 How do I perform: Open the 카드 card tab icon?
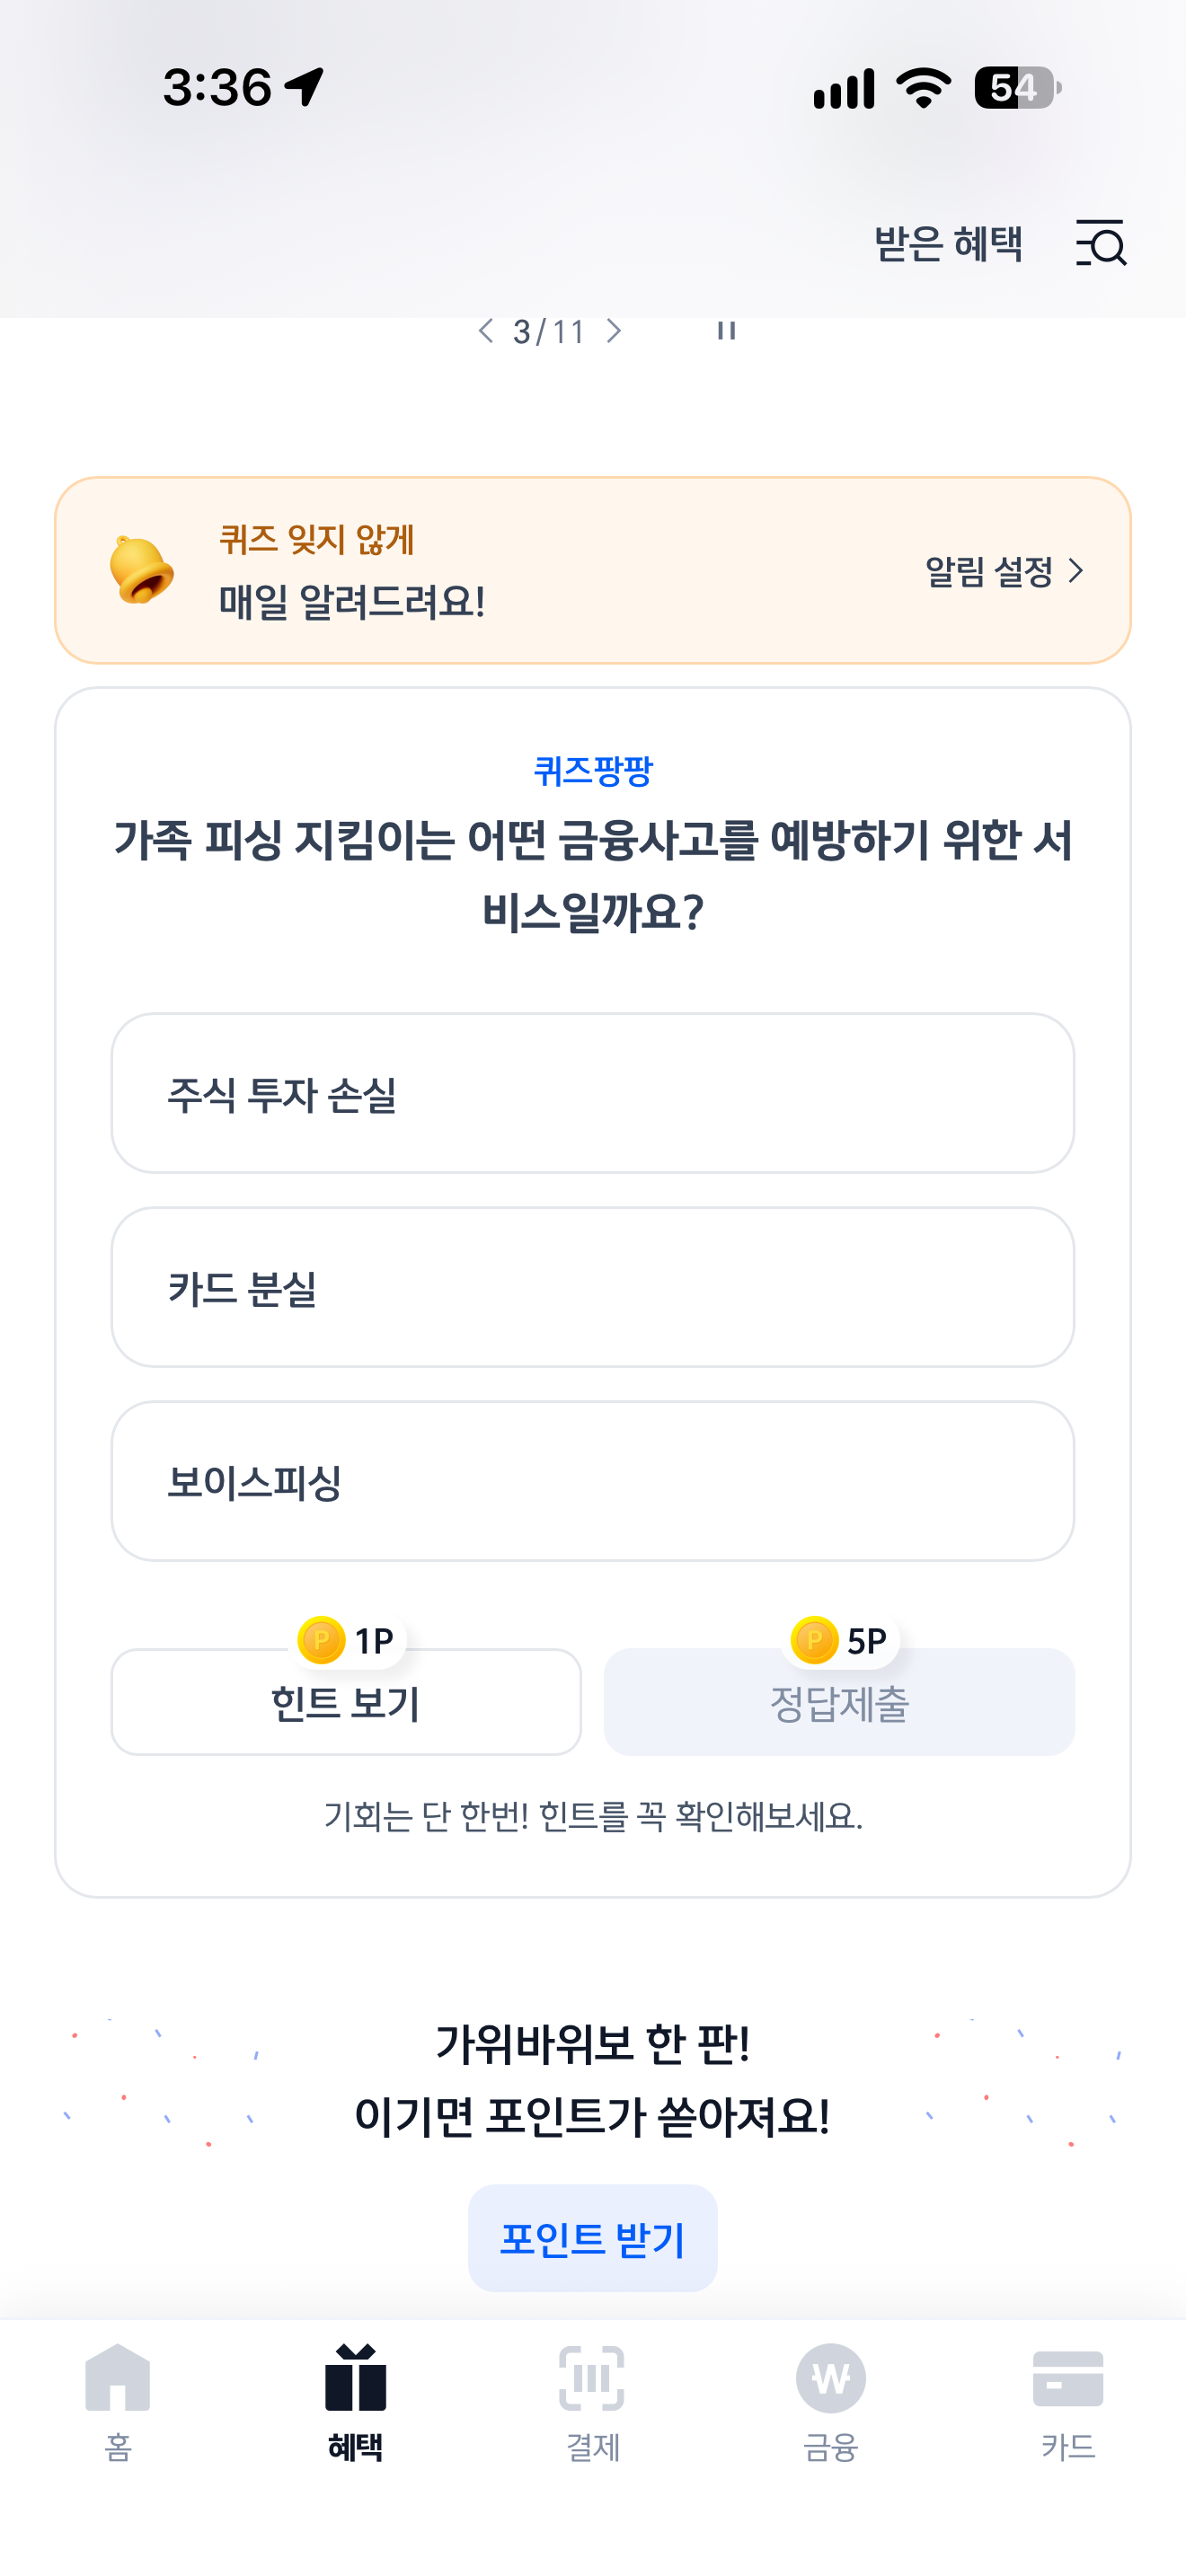point(1067,2378)
